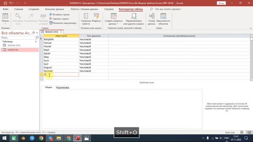Click the Построитель builder icon
The image size is (253, 142).
click(31, 17)
